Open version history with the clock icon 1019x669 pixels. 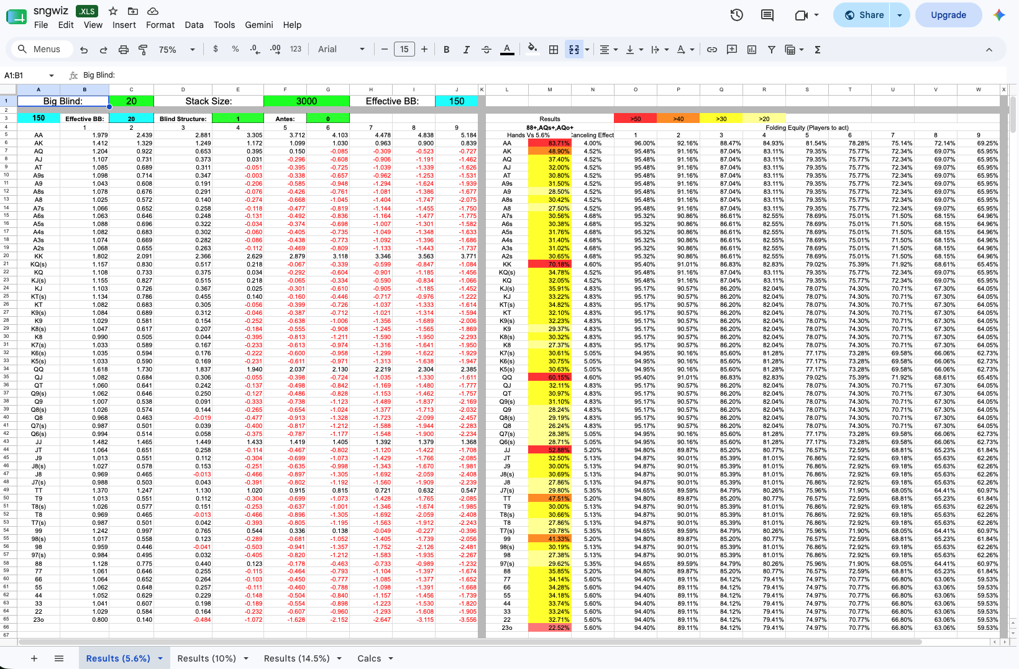[737, 15]
